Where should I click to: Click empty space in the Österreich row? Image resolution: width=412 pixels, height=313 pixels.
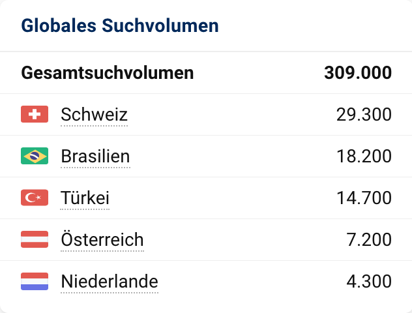pos(241,241)
